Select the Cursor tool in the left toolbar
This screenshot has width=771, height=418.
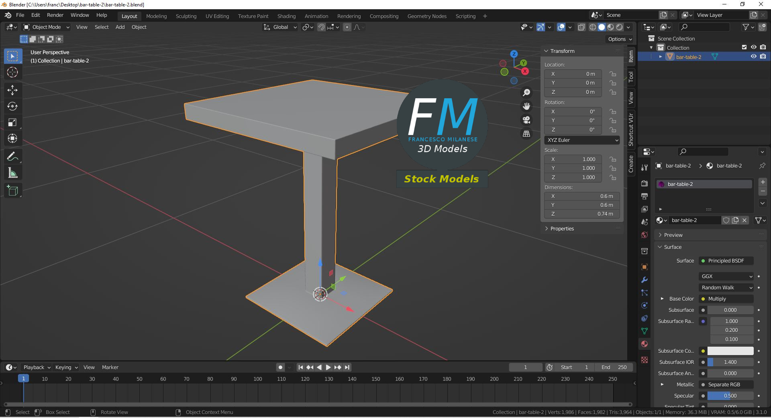click(12, 73)
